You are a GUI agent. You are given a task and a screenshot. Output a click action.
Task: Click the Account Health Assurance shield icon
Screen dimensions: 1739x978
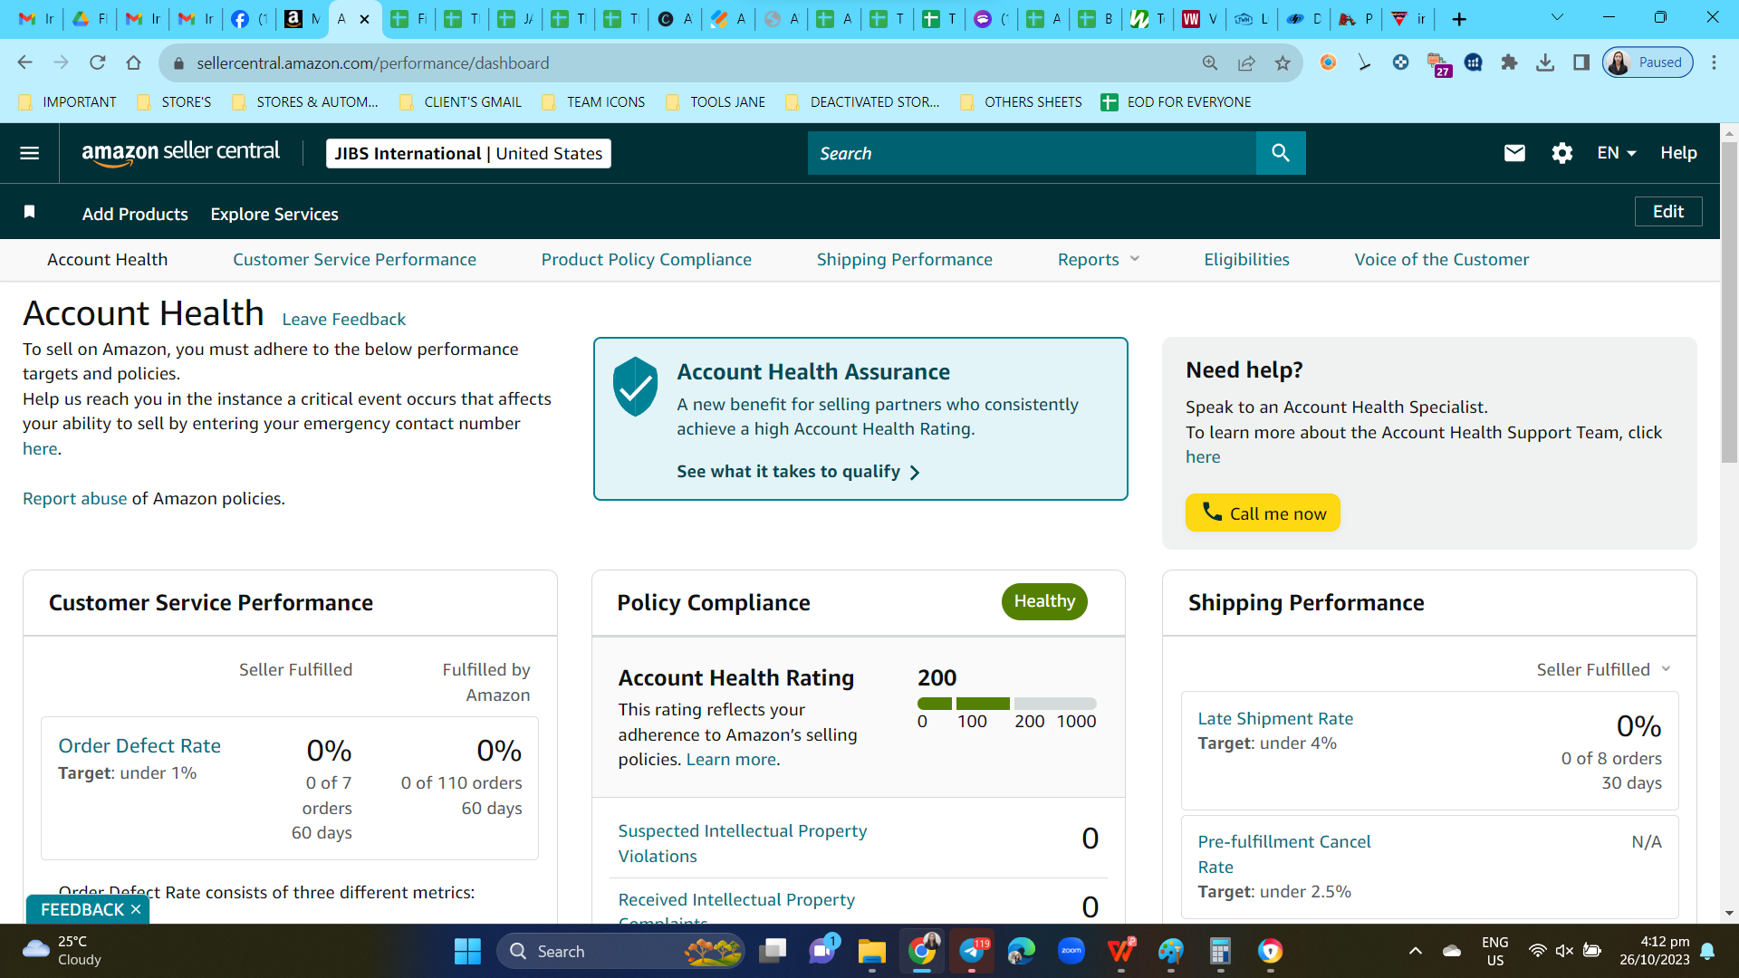coord(635,387)
